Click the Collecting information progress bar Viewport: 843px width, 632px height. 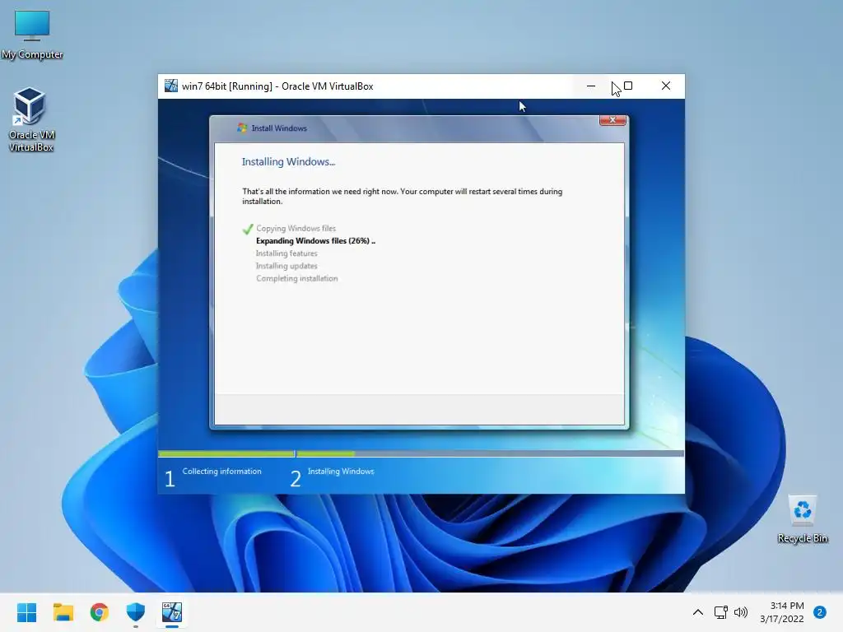(x=226, y=453)
